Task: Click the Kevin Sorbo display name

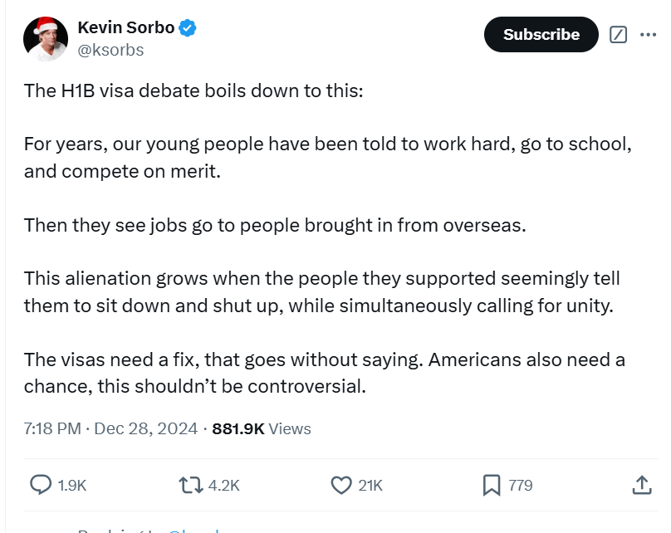Action: tap(126, 27)
